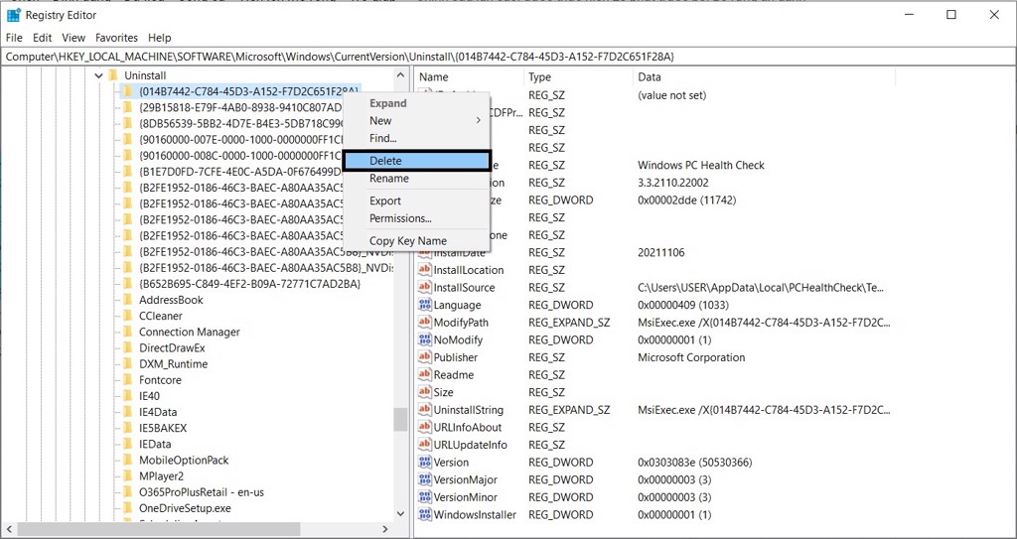Open the Edit menu

point(42,38)
